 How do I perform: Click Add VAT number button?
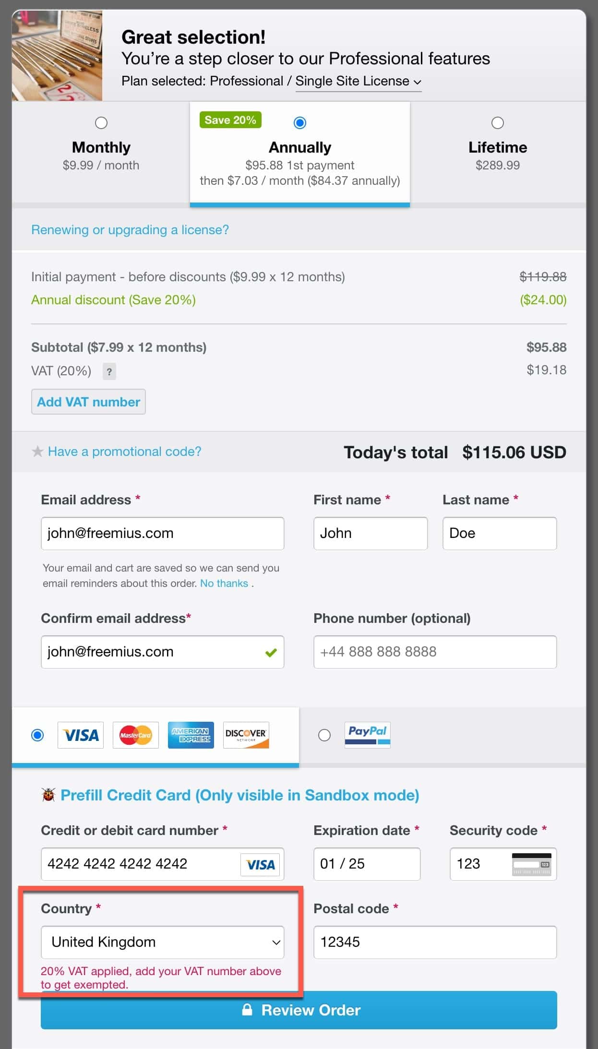88,402
